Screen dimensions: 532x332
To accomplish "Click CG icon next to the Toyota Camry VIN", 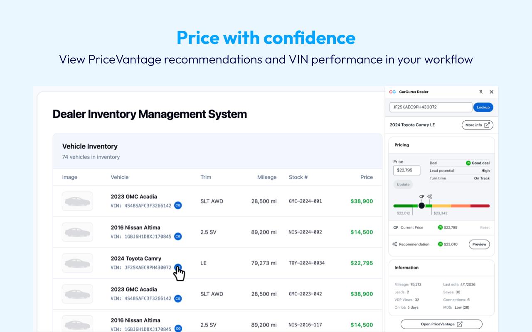I will click(178, 267).
